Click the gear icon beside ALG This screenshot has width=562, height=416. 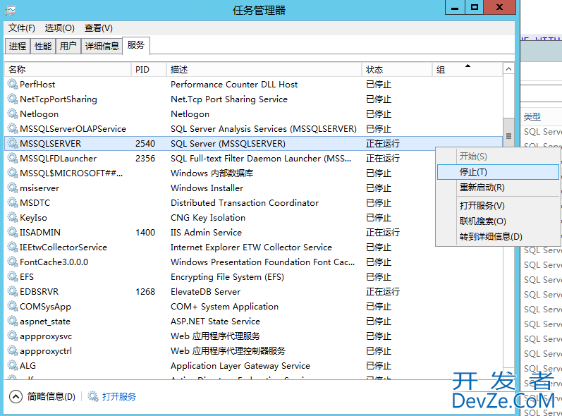13,365
